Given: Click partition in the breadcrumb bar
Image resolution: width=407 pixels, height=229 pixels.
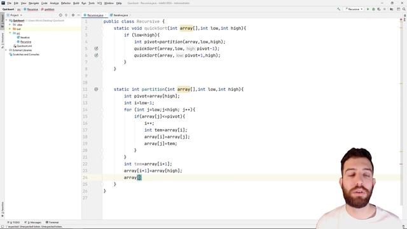Looking at the screenshot, I should click(48, 9).
